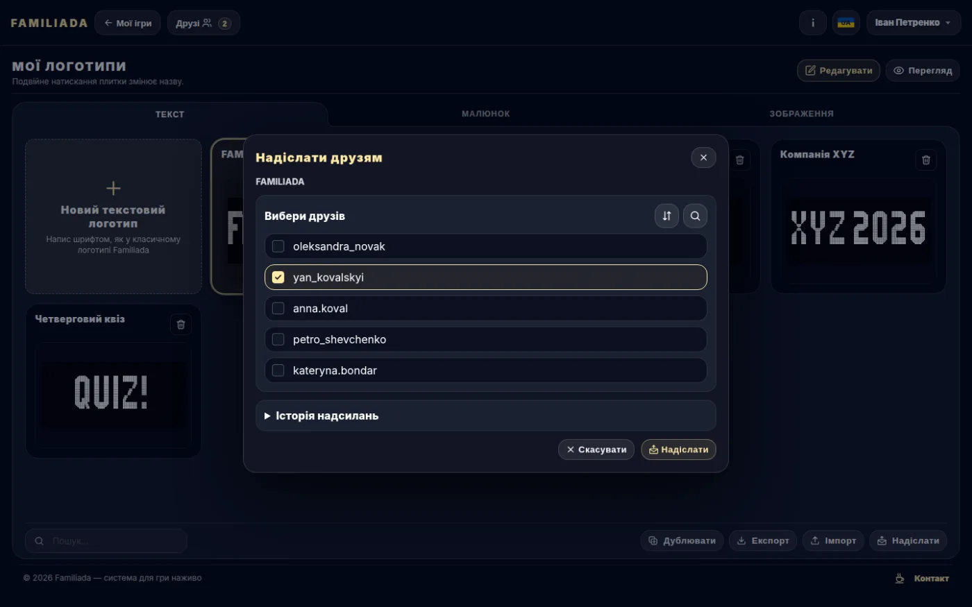Switch to the ЗОБРАЖЕННЯ tab

click(801, 114)
